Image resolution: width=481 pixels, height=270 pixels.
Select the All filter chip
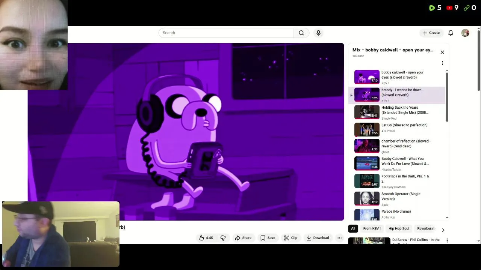point(353,228)
